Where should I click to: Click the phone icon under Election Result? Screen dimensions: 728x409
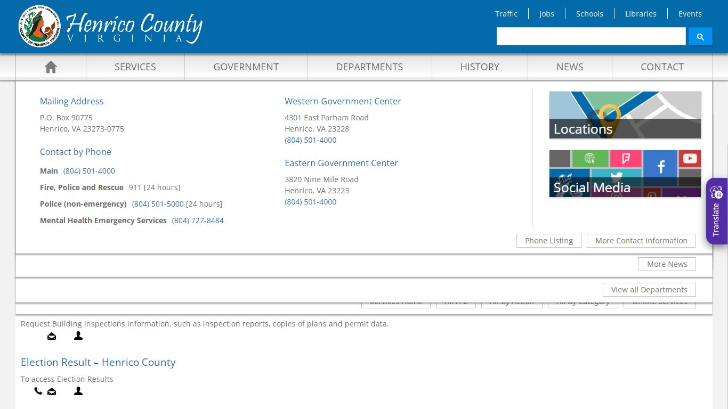[38, 391]
